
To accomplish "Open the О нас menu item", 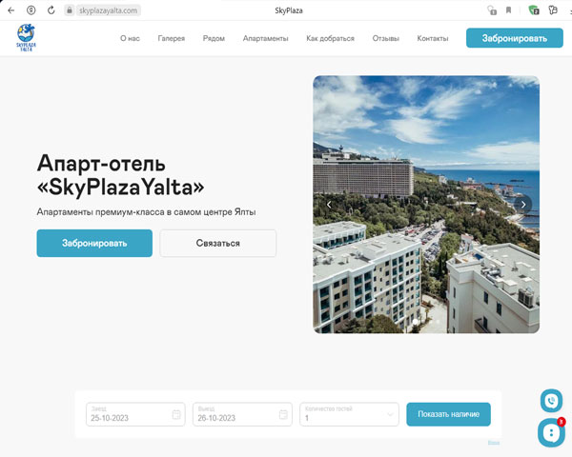I will click(x=130, y=38).
